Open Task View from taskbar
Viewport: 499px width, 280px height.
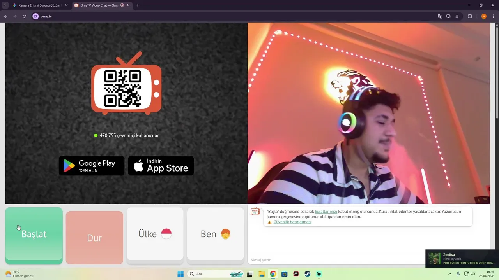[x=249, y=274]
